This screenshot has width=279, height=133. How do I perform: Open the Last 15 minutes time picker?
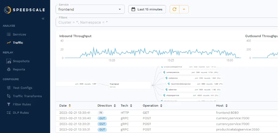coord(147,9)
